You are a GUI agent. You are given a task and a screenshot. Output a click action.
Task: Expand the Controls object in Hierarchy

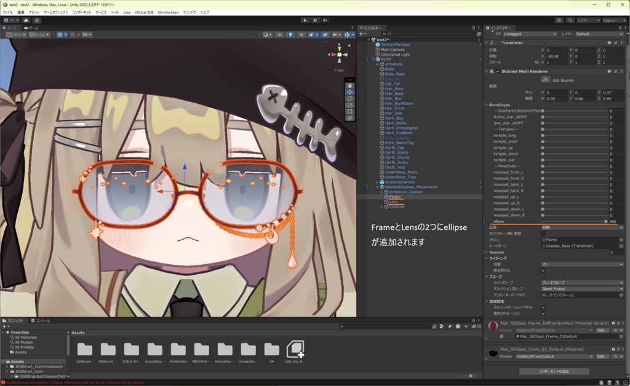coord(381,207)
